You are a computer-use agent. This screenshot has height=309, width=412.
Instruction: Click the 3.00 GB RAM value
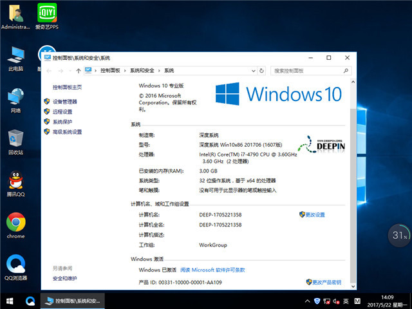coord(208,171)
